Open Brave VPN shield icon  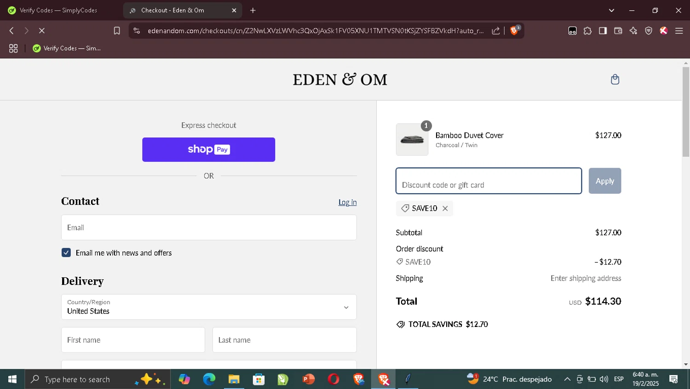click(649, 31)
